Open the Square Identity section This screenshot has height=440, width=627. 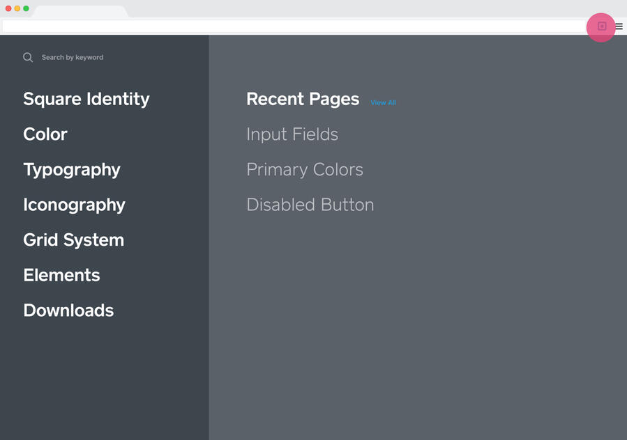[86, 99]
